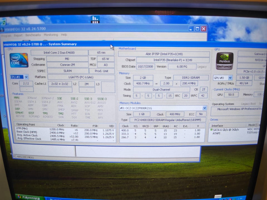The height and width of the screenshot is (200, 267).
Task: Click the Avg. Effective Clock row
Action: point(65,139)
